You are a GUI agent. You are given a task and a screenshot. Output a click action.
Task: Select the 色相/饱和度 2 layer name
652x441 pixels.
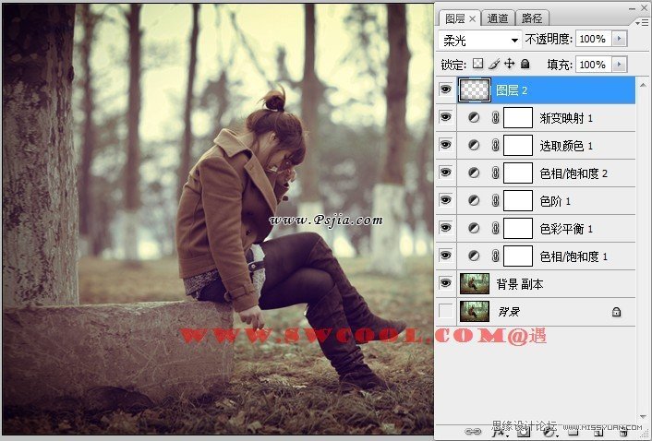pos(574,173)
